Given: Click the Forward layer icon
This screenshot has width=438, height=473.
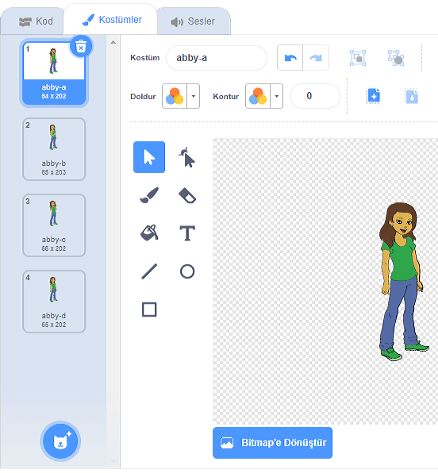Looking at the screenshot, I should point(374,96).
